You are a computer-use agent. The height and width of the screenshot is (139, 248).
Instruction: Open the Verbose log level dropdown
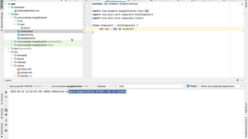pos(103,86)
